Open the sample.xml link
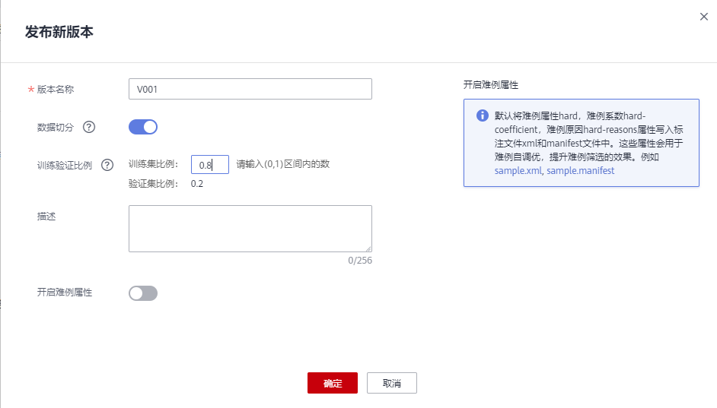This screenshot has width=717, height=408. (x=518, y=171)
